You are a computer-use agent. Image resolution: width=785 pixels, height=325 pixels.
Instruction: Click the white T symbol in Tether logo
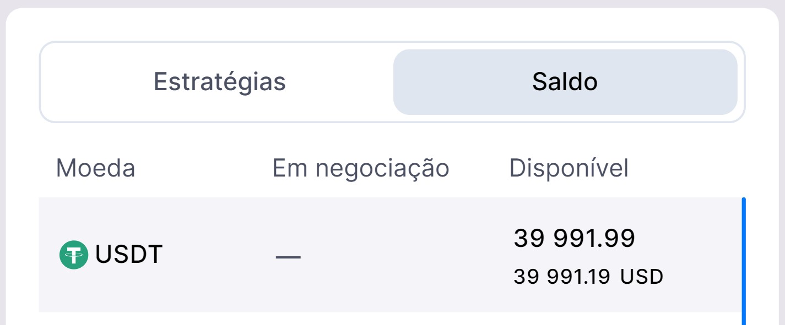pyautogui.click(x=74, y=255)
